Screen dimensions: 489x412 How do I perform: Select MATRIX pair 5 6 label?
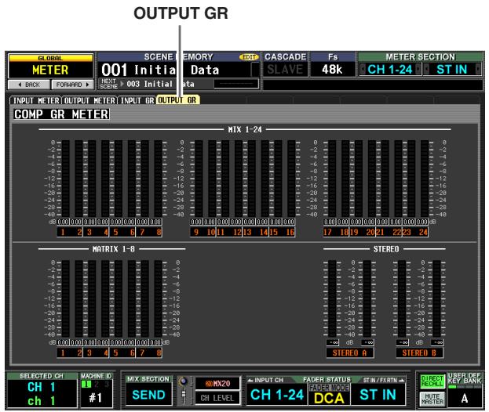[x=122, y=353]
